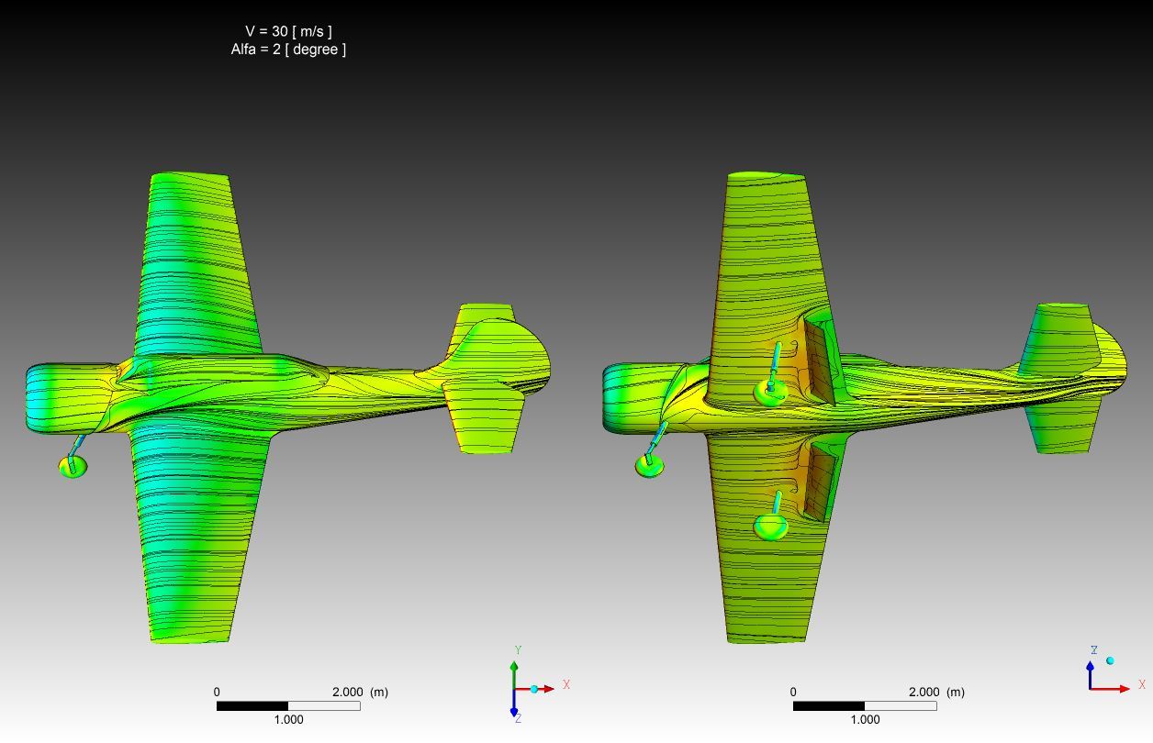Click the 2.000 (m) label on left scale

pyautogui.click(x=359, y=693)
